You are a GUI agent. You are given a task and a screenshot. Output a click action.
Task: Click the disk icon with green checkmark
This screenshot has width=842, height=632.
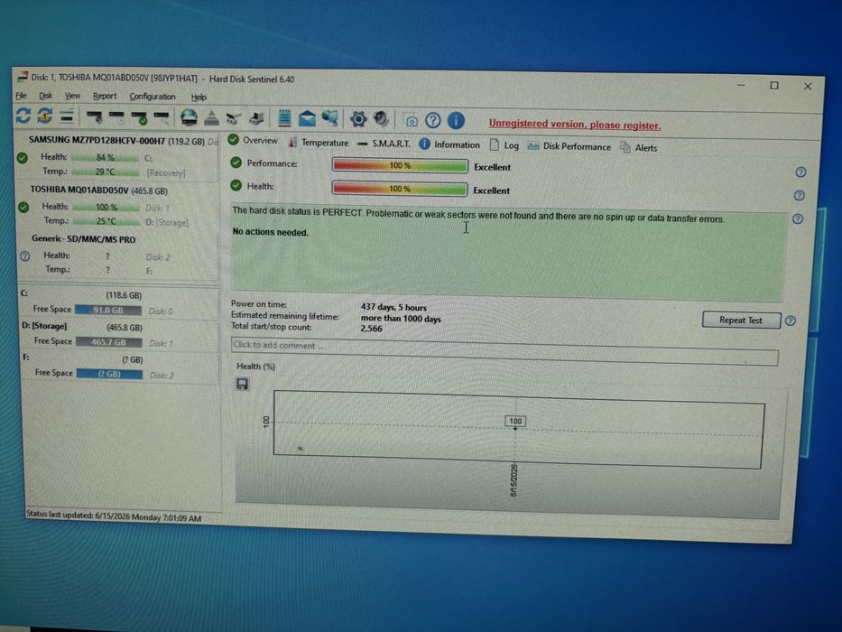(139, 117)
